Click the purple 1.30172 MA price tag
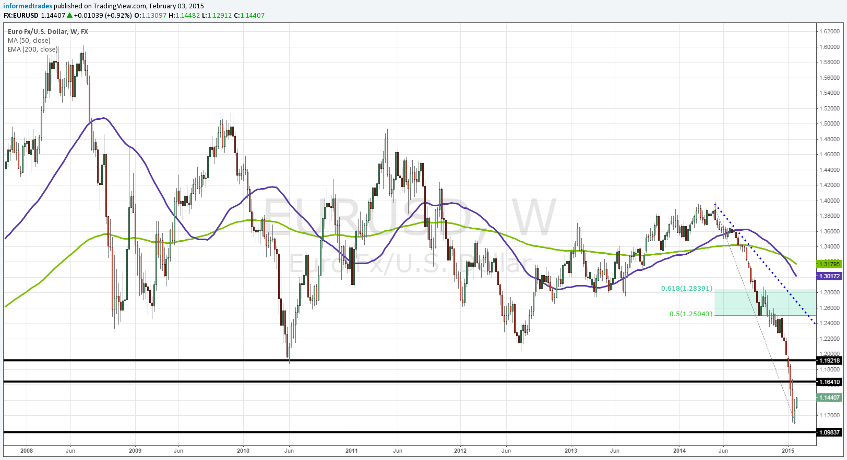The width and height of the screenshot is (847, 460). 829,276
